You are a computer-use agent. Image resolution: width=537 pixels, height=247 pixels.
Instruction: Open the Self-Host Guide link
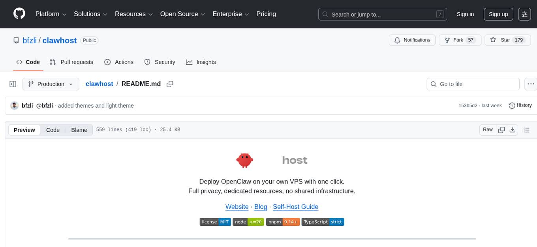(295, 207)
